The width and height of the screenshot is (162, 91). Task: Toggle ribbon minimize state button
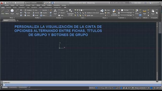coord(65,7)
